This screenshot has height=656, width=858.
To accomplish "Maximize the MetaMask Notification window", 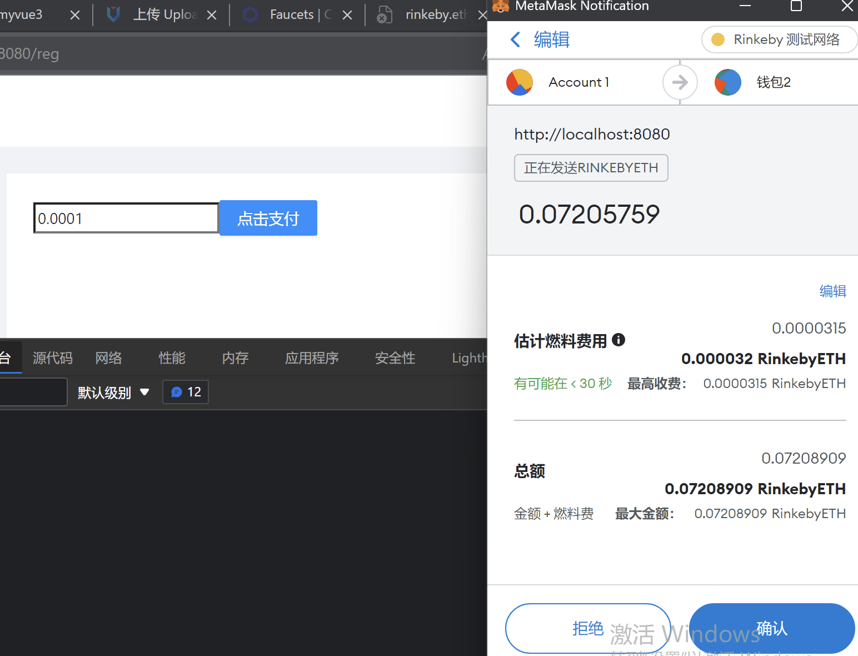I will click(796, 6).
